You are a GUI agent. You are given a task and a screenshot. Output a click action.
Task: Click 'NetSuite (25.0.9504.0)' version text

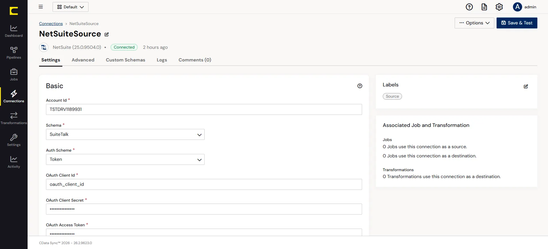(x=77, y=47)
